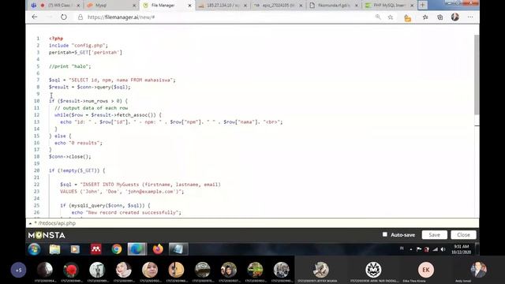Click the Save button
Viewport: 505px width, 284px height.
point(434,235)
